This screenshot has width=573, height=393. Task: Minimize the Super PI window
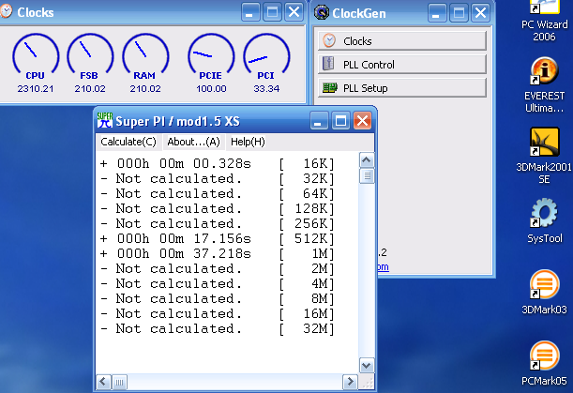(x=319, y=121)
